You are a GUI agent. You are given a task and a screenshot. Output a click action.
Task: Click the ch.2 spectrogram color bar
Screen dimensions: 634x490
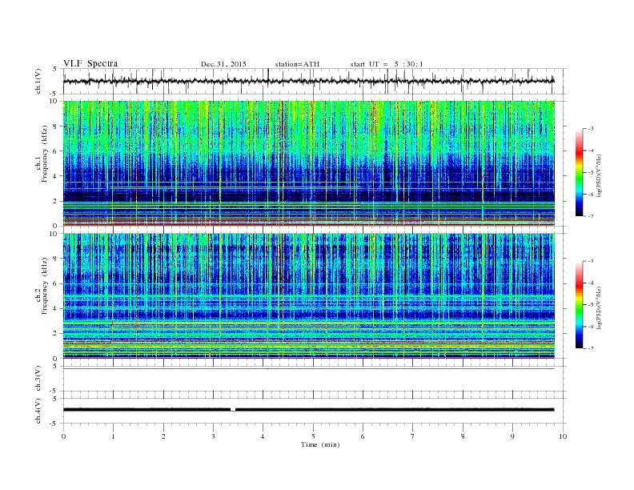pos(579,305)
